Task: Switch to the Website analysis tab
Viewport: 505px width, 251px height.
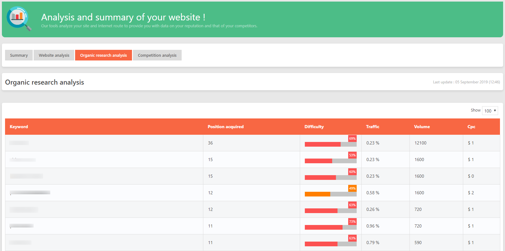Action: coord(54,55)
